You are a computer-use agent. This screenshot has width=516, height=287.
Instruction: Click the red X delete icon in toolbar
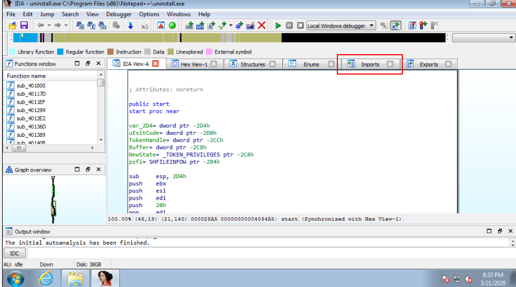(x=262, y=25)
